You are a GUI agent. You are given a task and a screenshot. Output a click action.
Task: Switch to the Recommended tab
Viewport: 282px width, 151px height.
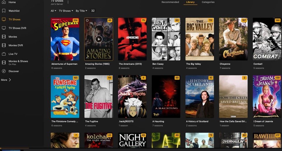[170, 2]
